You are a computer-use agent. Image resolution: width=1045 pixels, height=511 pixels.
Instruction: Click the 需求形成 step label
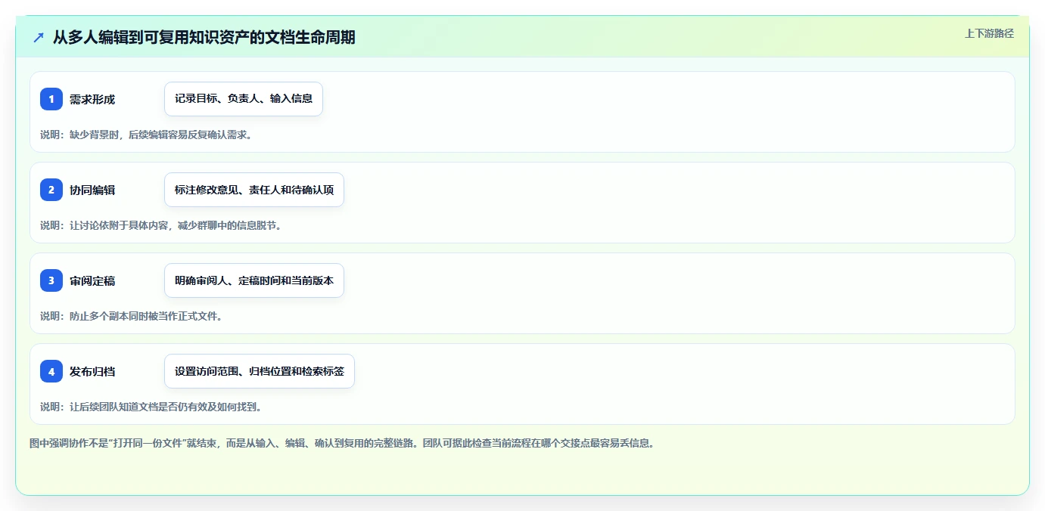click(92, 99)
